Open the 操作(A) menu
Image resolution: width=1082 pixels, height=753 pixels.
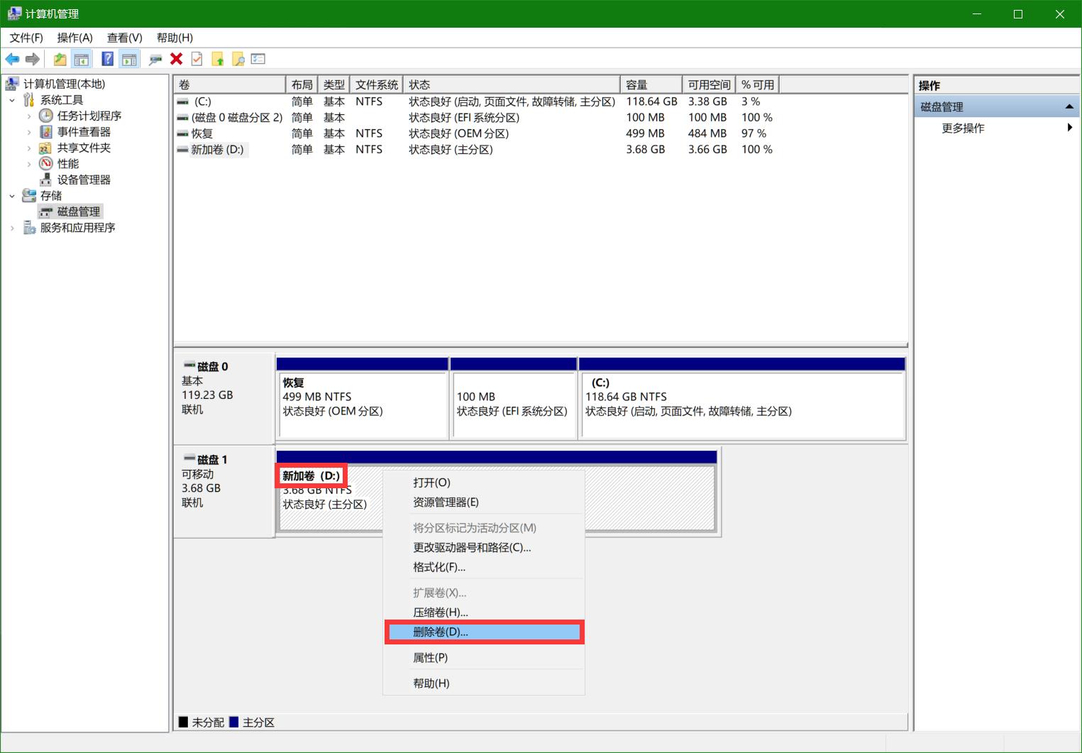tap(75, 38)
